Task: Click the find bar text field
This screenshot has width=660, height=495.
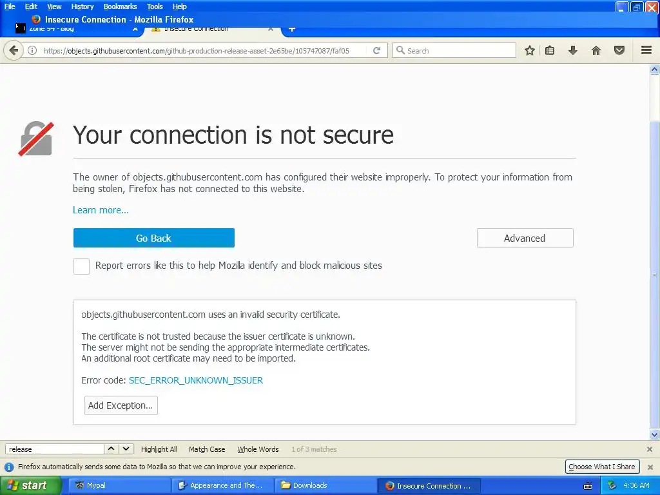Action: pyautogui.click(x=54, y=449)
